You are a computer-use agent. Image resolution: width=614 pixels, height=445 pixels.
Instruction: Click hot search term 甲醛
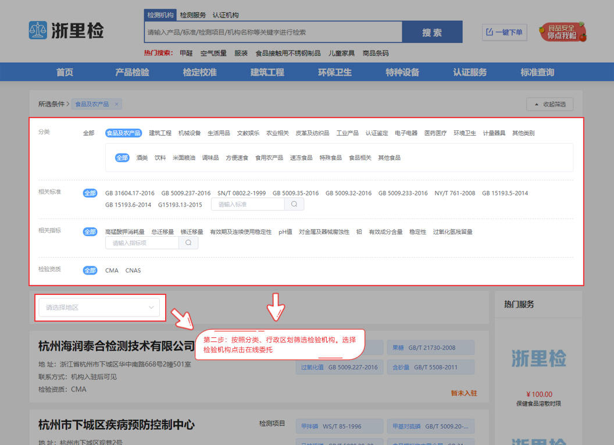186,53
